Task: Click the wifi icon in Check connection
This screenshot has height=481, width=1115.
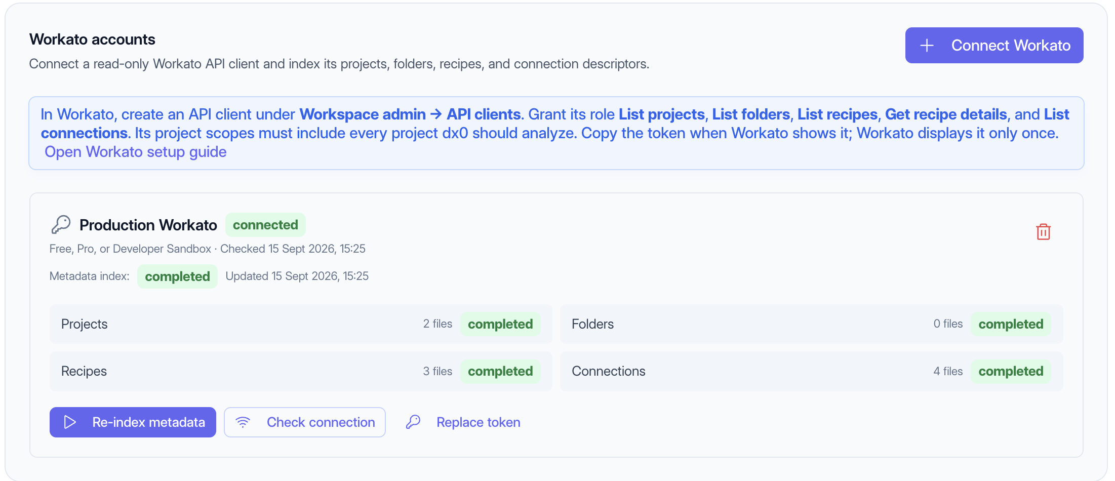Action: point(243,422)
